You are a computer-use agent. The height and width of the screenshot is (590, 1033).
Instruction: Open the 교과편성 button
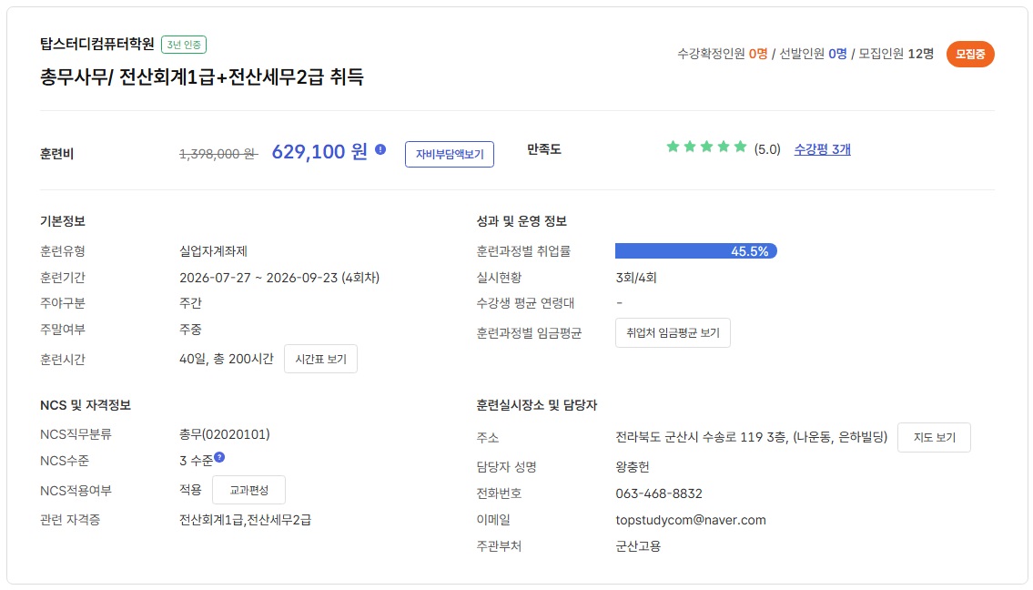coord(249,491)
